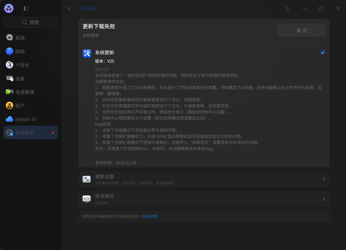Open the hamburger main menu
346x250 pixels.
287,8
